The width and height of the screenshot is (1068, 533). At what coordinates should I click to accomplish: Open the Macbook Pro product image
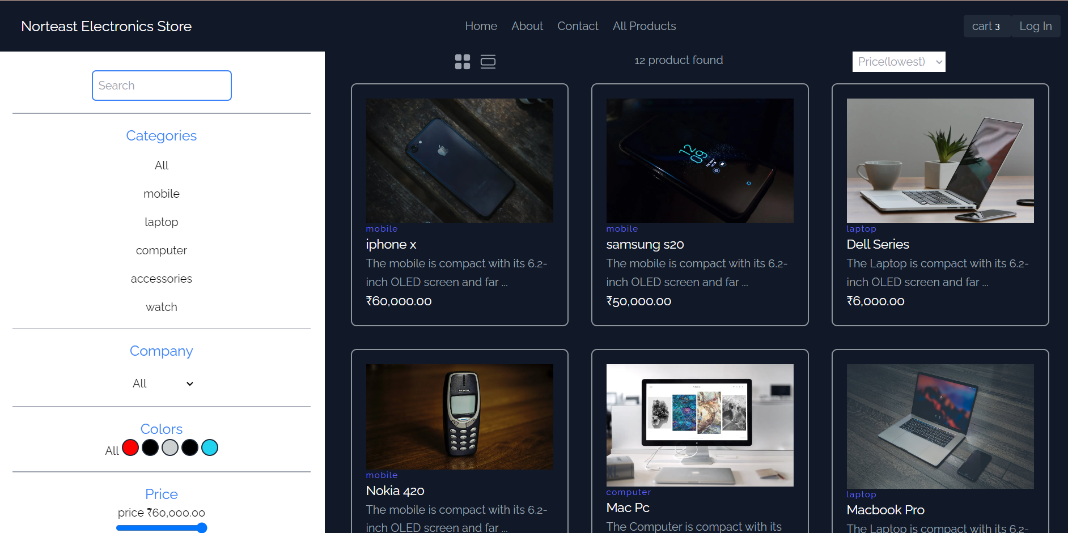point(940,427)
